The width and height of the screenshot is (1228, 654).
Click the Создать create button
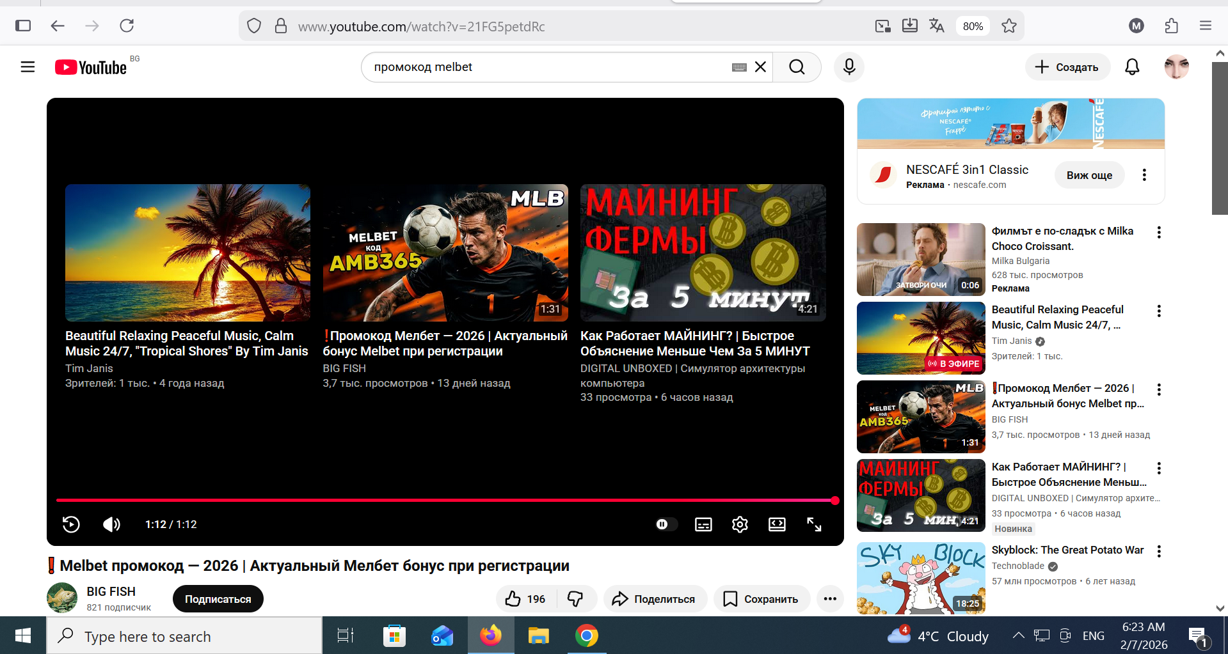tap(1067, 67)
